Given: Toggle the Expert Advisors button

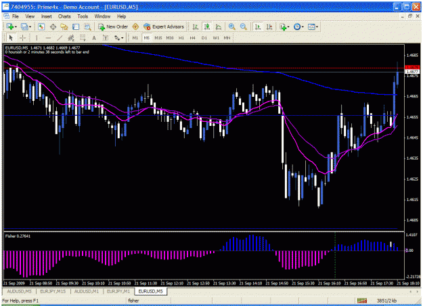Looking at the screenshot, I should pyautogui.click(x=164, y=26).
